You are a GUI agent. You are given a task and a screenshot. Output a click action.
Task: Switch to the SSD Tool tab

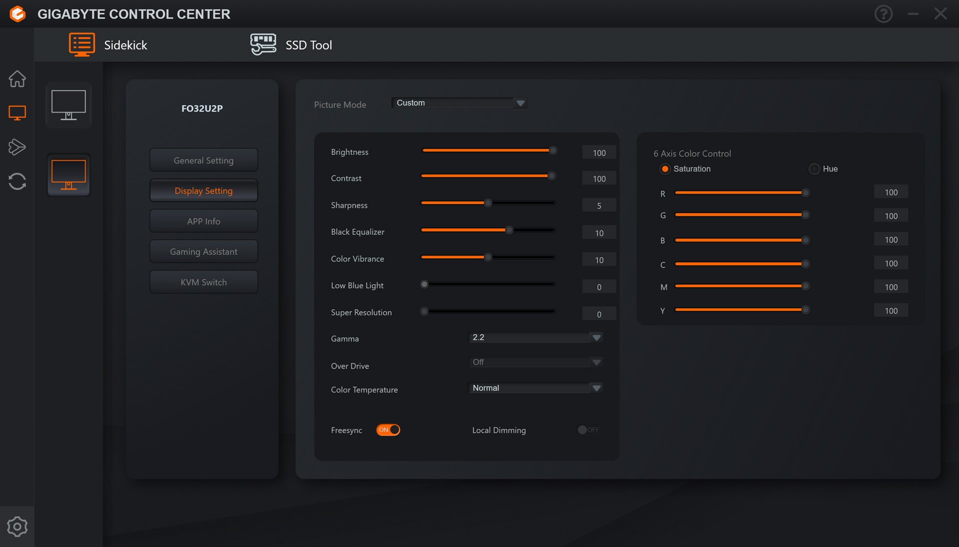click(x=292, y=45)
